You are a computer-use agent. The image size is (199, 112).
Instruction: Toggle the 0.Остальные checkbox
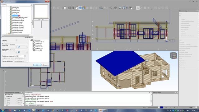(32, 40)
